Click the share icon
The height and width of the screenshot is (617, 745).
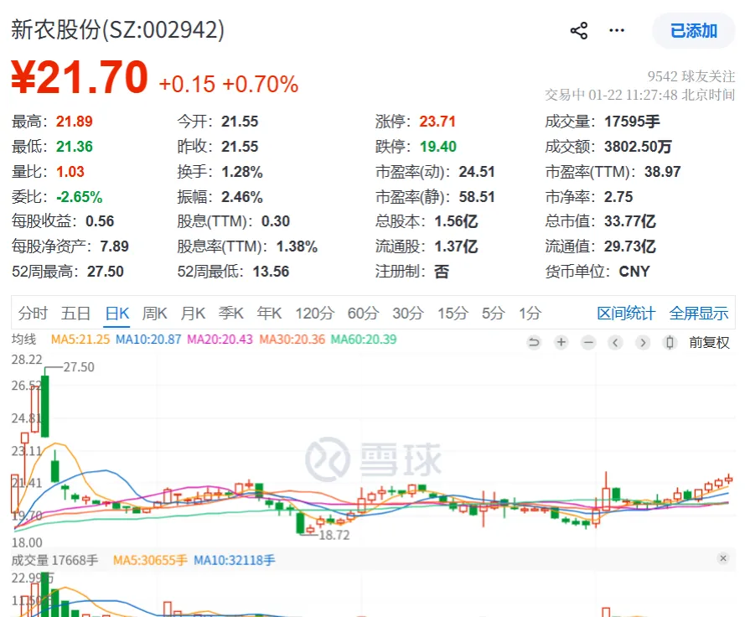(579, 31)
